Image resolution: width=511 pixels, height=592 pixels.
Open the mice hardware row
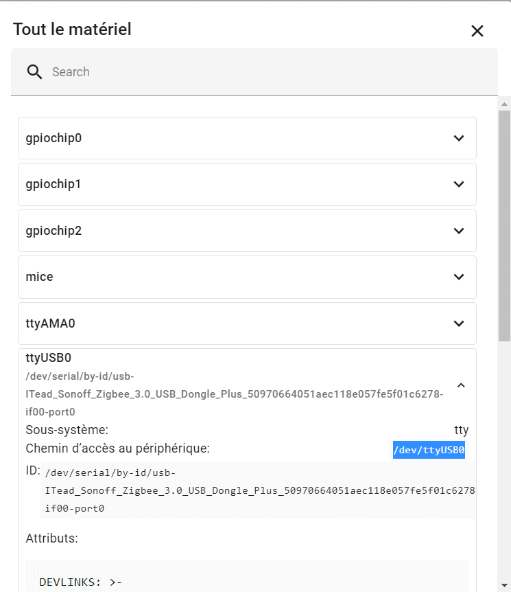(247, 277)
